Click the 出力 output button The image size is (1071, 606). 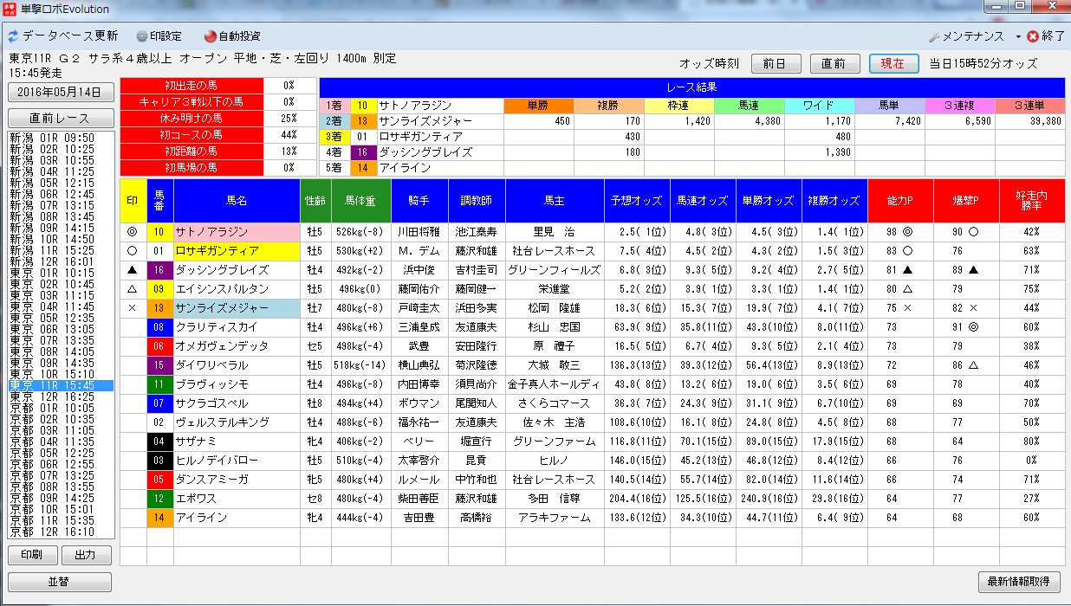tap(87, 555)
